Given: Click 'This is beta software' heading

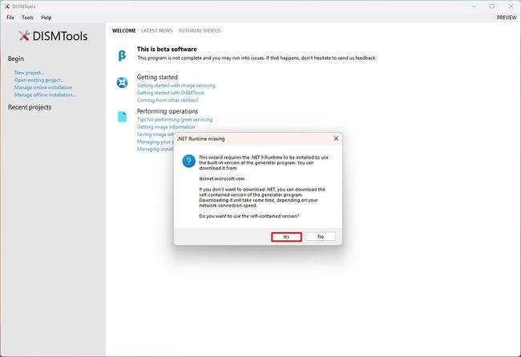Looking at the screenshot, I should [167, 49].
